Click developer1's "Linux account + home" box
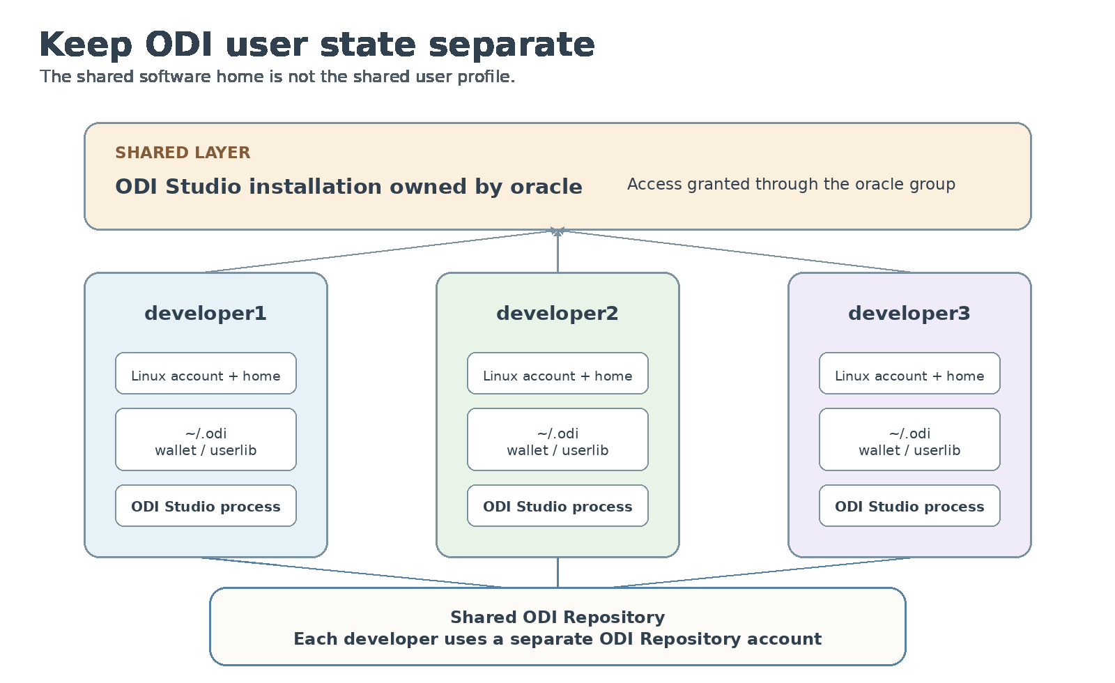 (x=206, y=374)
